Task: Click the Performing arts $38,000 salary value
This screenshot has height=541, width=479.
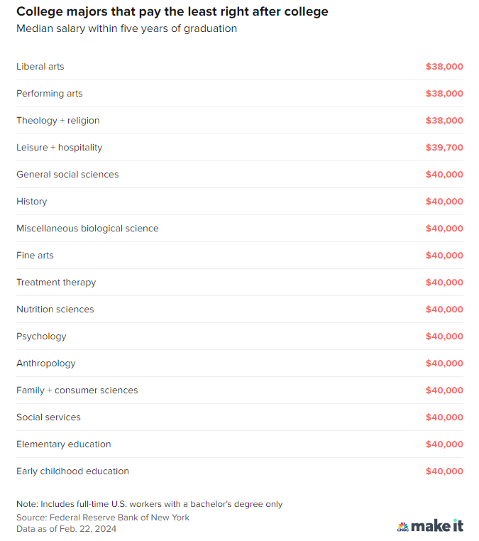Action: [444, 94]
